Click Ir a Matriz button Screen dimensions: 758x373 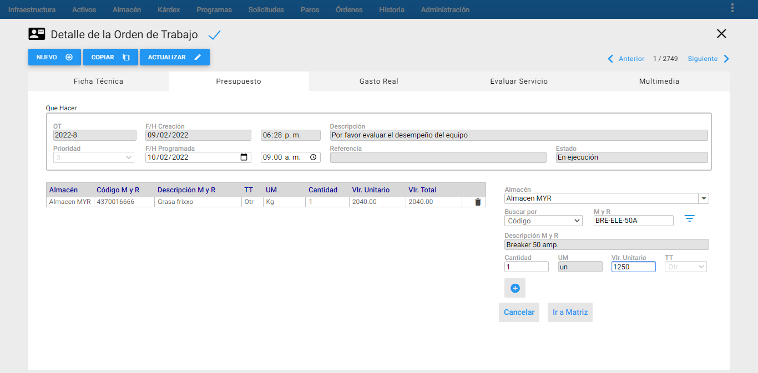click(570, 312)
